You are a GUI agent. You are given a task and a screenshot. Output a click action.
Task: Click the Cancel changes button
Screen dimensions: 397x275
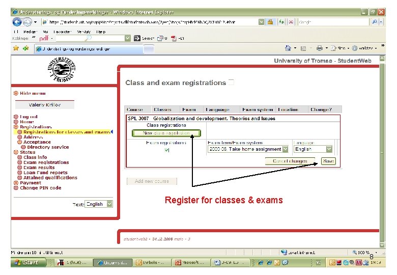[x=290, y=161]
